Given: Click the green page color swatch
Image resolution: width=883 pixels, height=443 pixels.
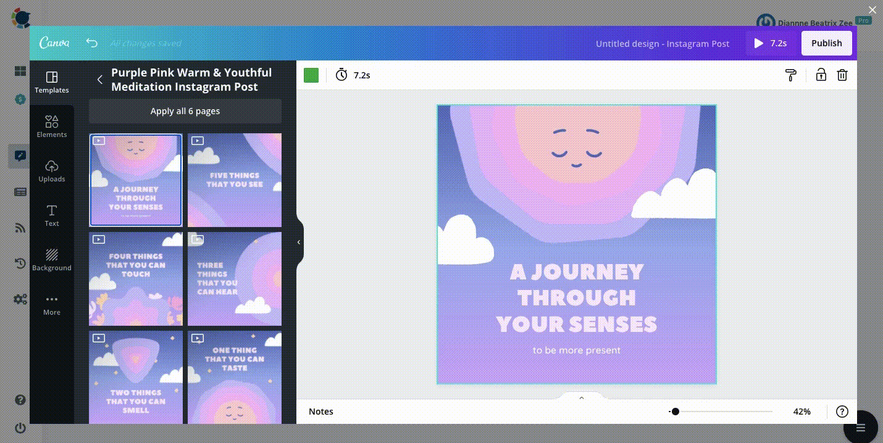Looking at the screenshot, I should tap(311, 75).
